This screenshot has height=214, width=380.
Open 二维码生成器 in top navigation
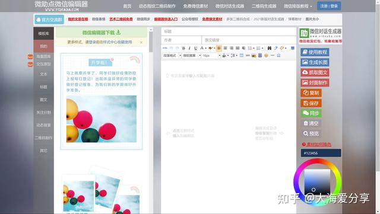pos(264,6)
